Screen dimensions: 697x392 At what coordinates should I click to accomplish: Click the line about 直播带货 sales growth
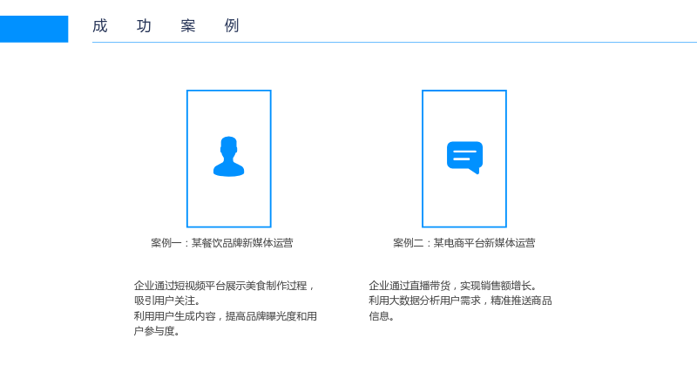[453, 286]
